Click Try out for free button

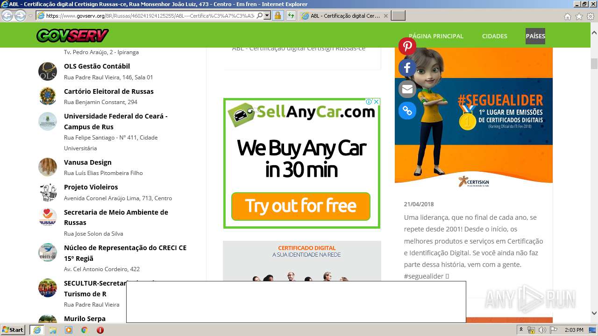coord(301,206)
